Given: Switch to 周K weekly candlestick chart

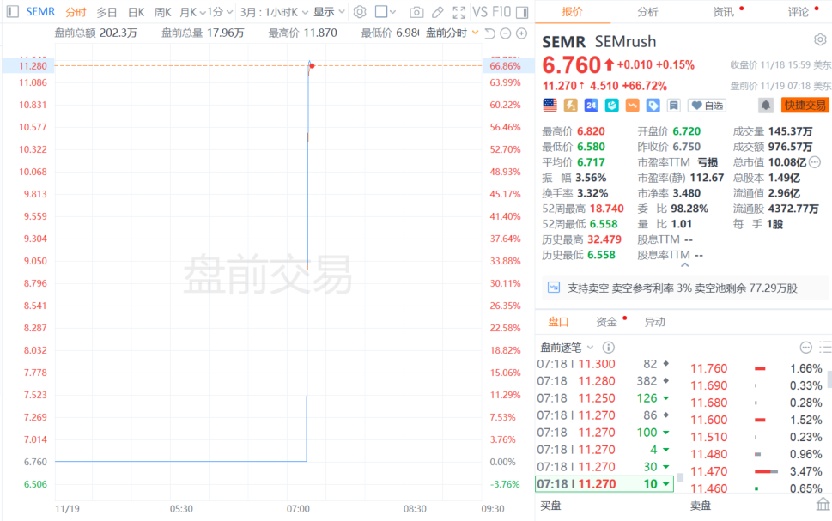Looking at the screenshot, I should (x=163, y=12).
